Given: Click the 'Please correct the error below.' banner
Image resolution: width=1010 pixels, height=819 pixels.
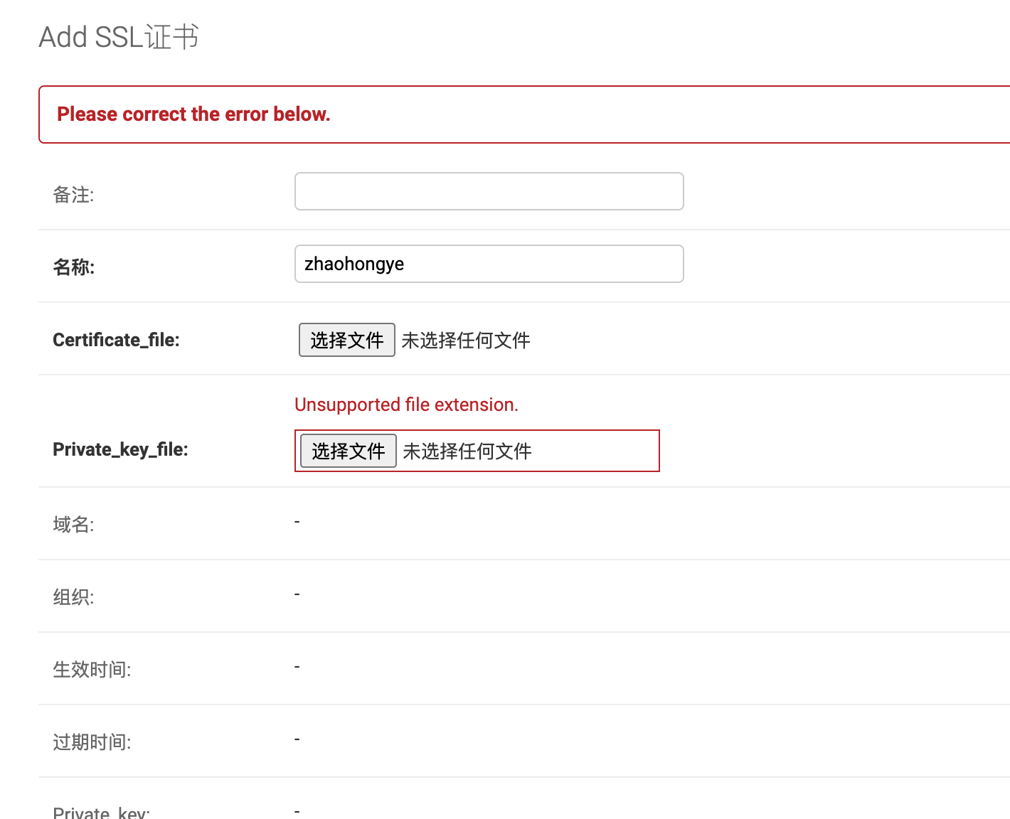Looking at the screenshot, I should (x=193, y=114).
